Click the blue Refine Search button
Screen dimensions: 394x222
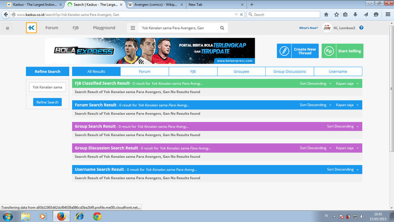(47, 102)
